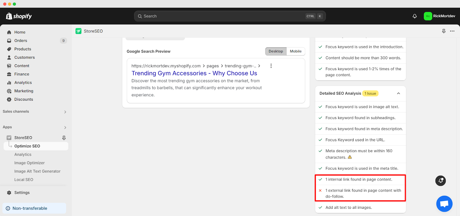460x216 pixels.
Task: Click the Content icon in sidebar
Action: tap(9, 66)
